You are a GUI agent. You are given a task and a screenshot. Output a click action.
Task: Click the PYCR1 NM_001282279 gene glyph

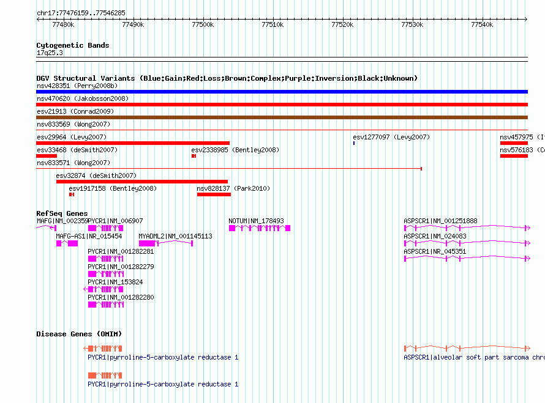(x=106, y=274)
